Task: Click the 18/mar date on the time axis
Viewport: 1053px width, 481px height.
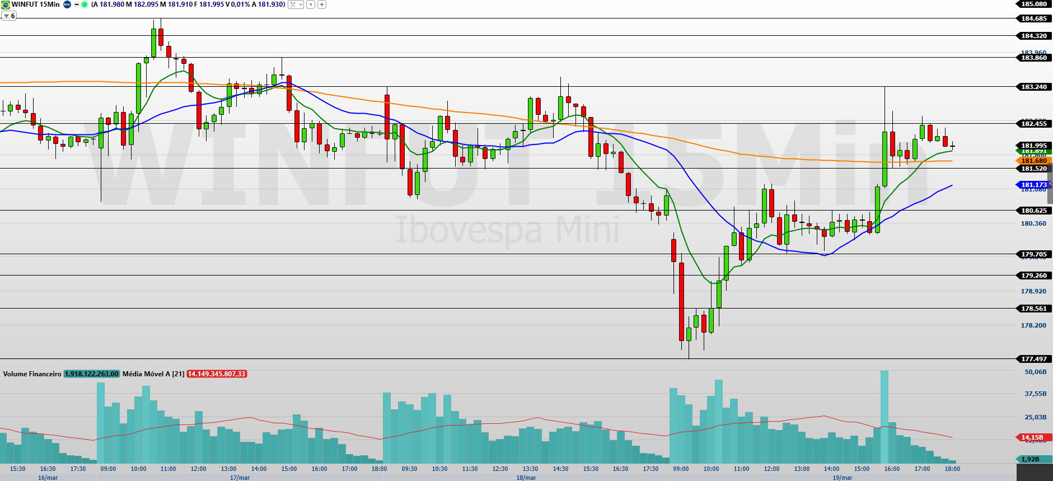Action: (526, 478)
